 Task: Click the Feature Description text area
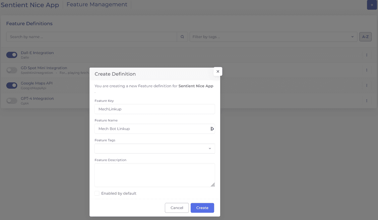(155, 175)
